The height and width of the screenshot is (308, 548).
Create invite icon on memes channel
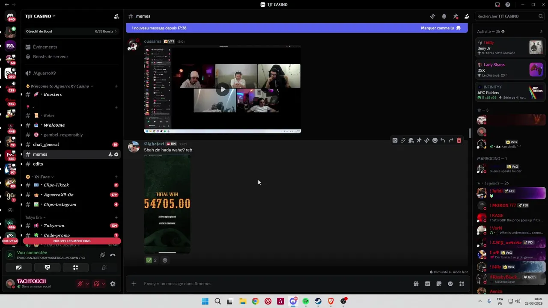tap(110, 154)
